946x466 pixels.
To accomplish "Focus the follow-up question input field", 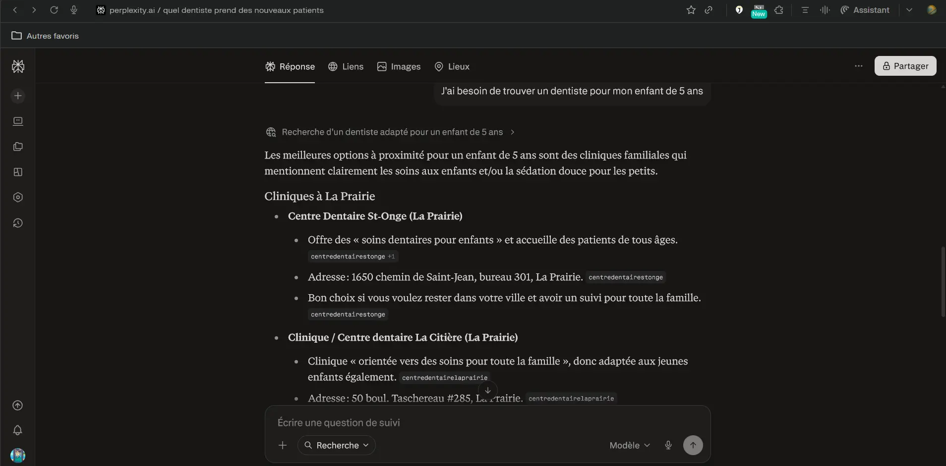I will (487, 422).
